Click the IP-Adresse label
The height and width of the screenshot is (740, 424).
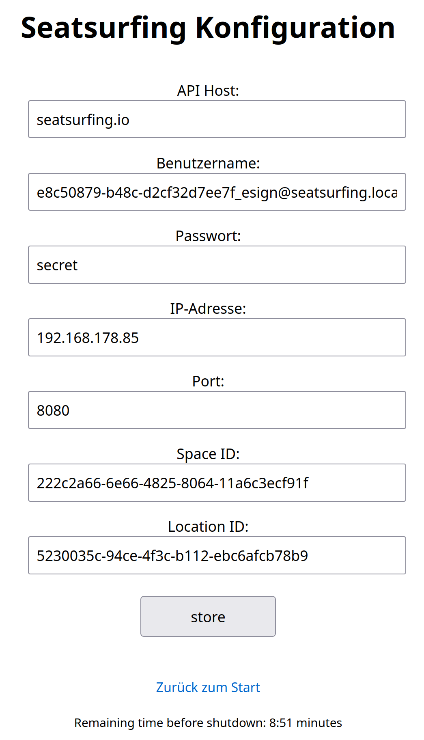(x=208, y=309)
